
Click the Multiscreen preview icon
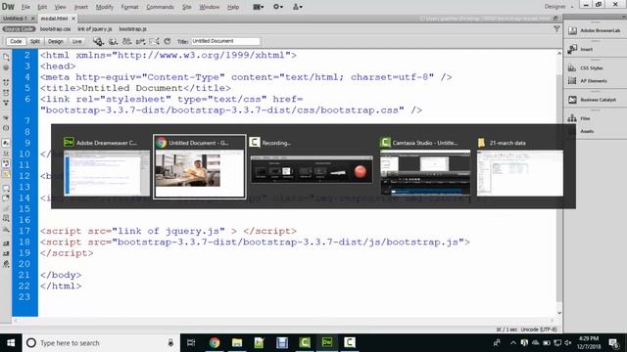[x=114, y=41]
